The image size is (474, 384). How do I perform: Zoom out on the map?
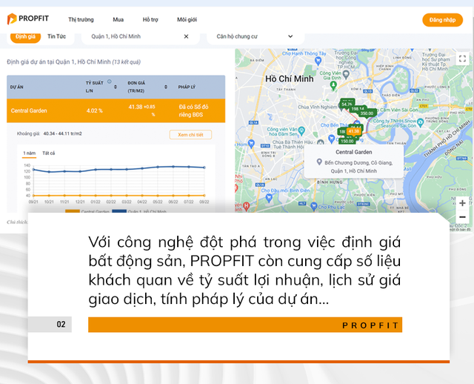click(x=462, y=217)
